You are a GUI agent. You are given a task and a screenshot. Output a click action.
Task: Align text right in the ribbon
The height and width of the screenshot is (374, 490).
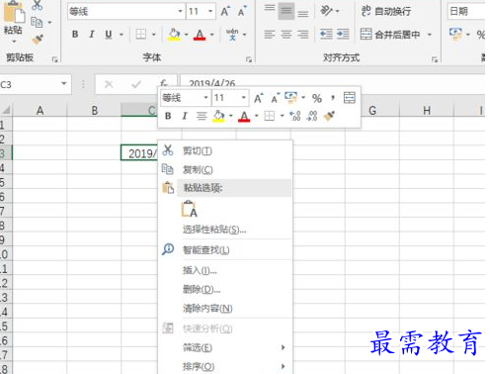[x=303, y=35]
